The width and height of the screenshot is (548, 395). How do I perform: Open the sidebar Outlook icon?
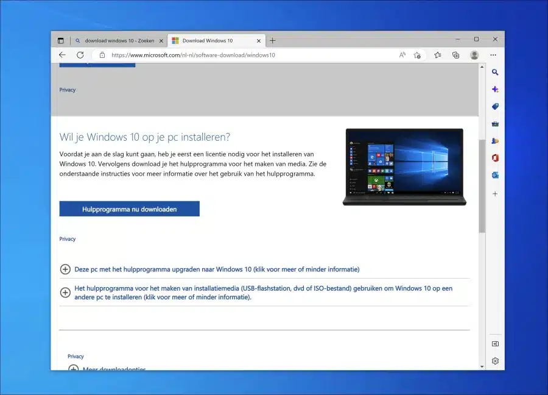pos(495,176)
